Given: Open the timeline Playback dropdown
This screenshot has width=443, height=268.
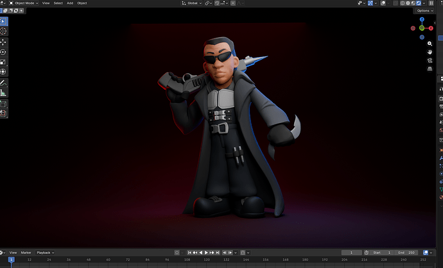Looking at the screenshot, I should pos(45,253).
